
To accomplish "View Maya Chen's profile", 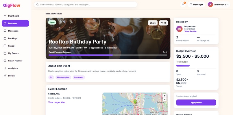I will coord(190,31).
